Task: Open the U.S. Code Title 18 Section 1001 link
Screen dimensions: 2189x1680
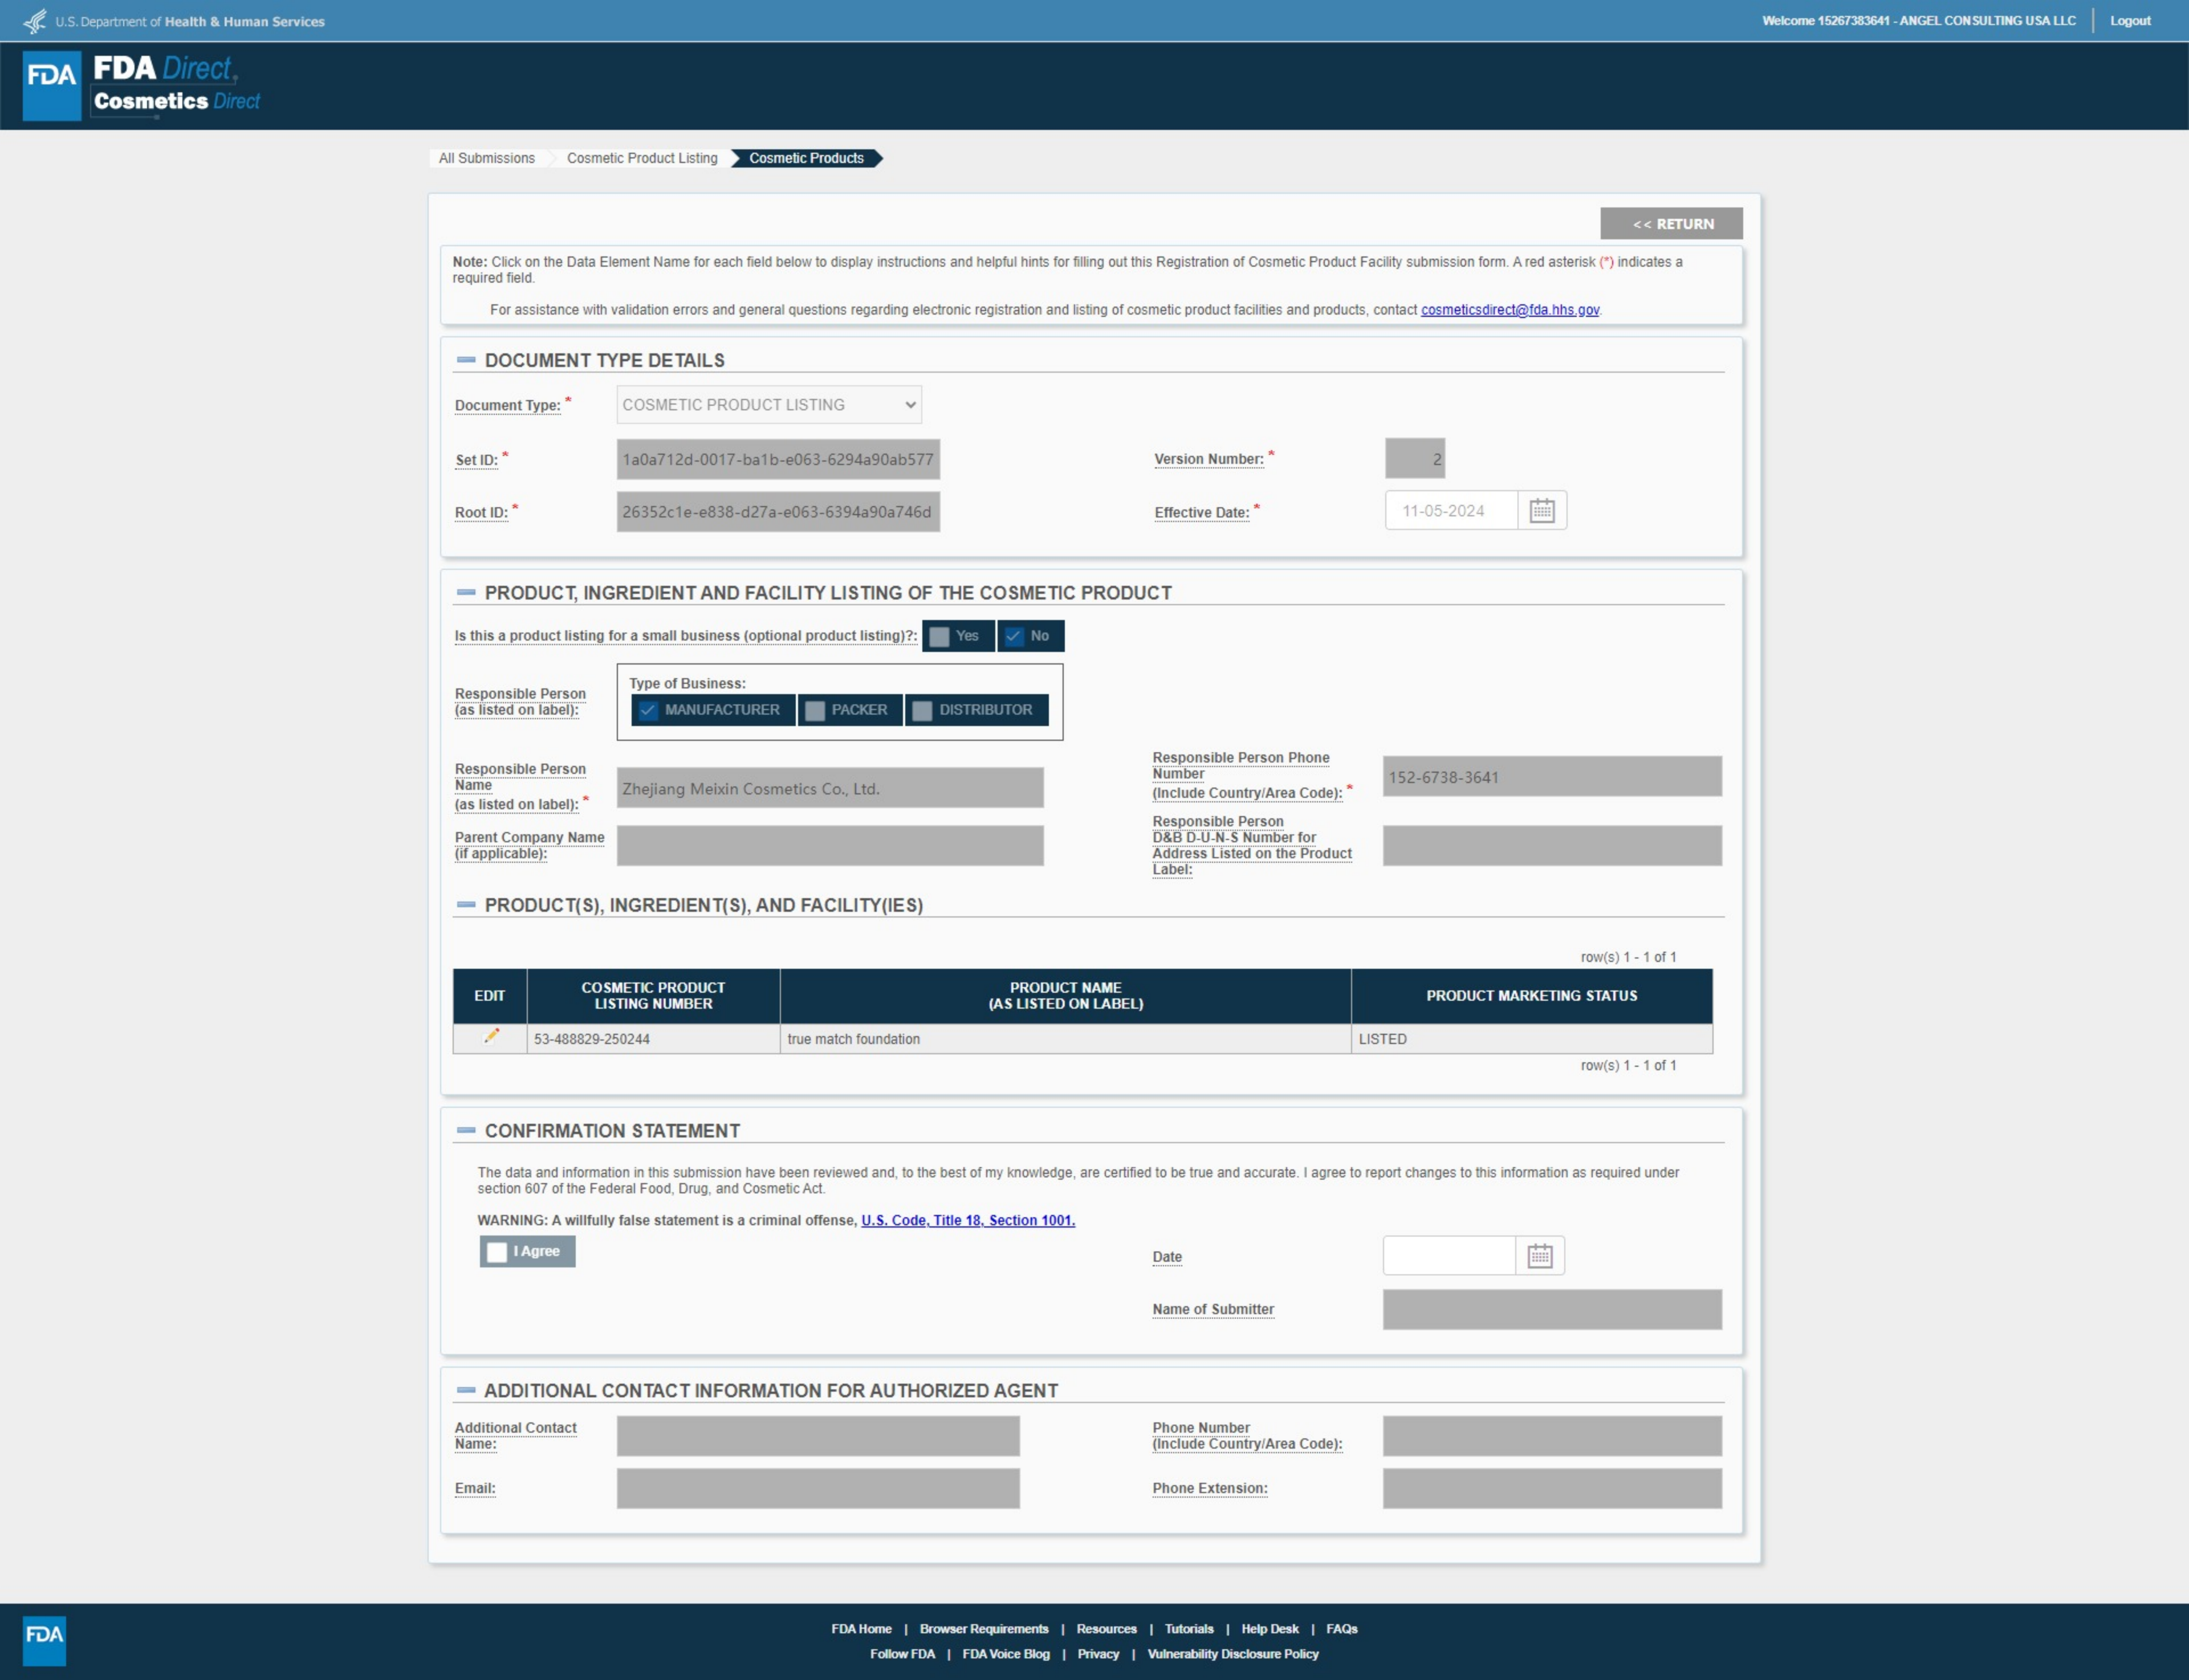Action: tap(967, 1220)
